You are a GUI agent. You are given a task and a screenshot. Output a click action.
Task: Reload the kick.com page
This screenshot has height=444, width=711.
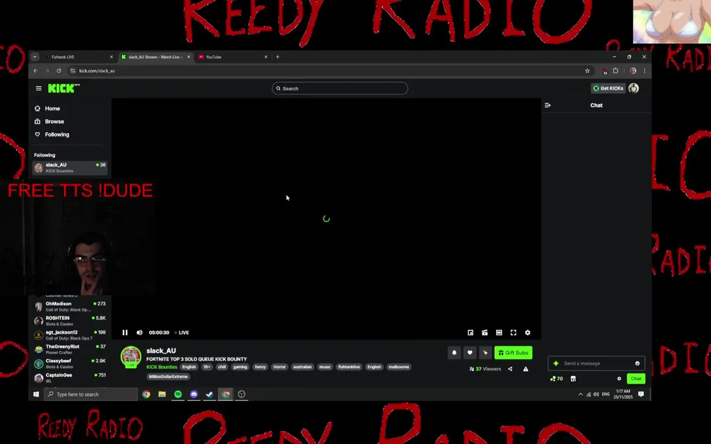[59, 71]
